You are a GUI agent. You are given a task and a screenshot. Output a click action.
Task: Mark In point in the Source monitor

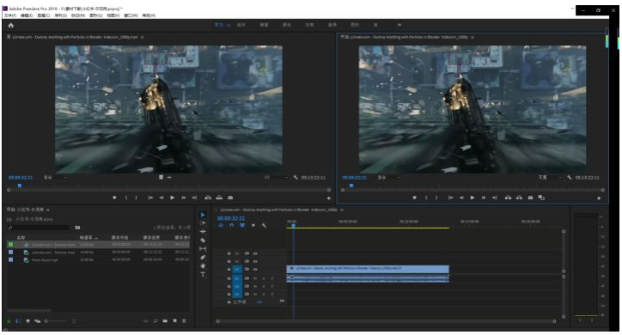point(126,198)
